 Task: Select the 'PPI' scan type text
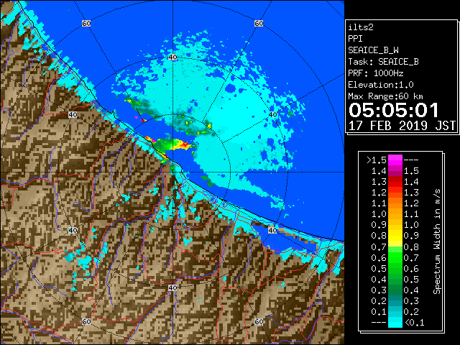pos(355,39)
